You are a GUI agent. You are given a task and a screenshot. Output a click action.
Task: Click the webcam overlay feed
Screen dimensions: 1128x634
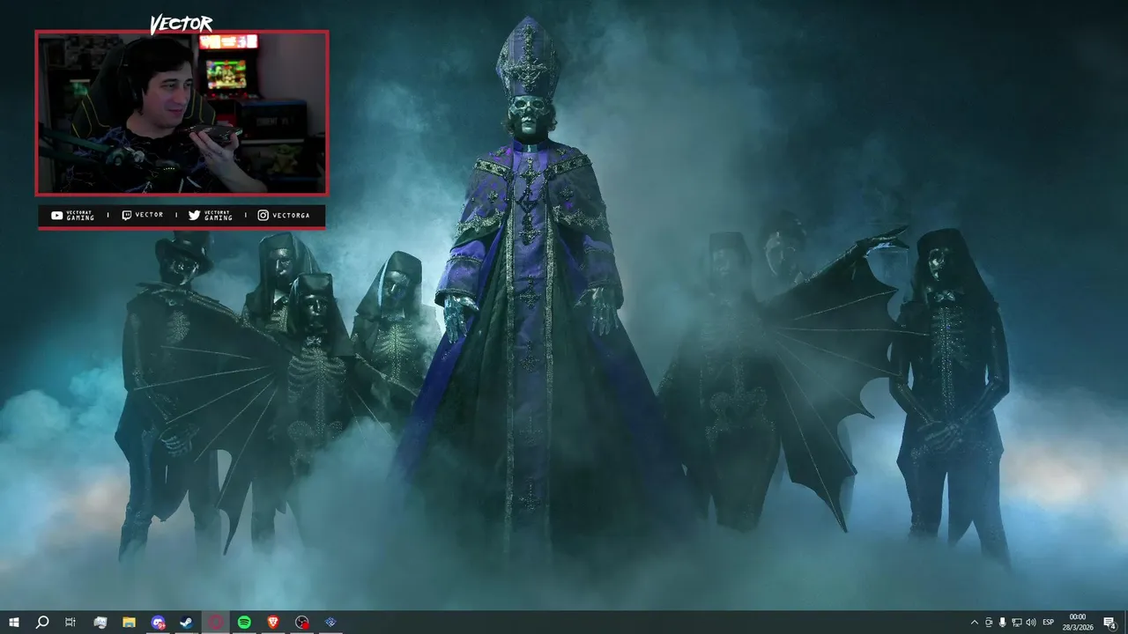pyautogui.click(x=182, y=113)
